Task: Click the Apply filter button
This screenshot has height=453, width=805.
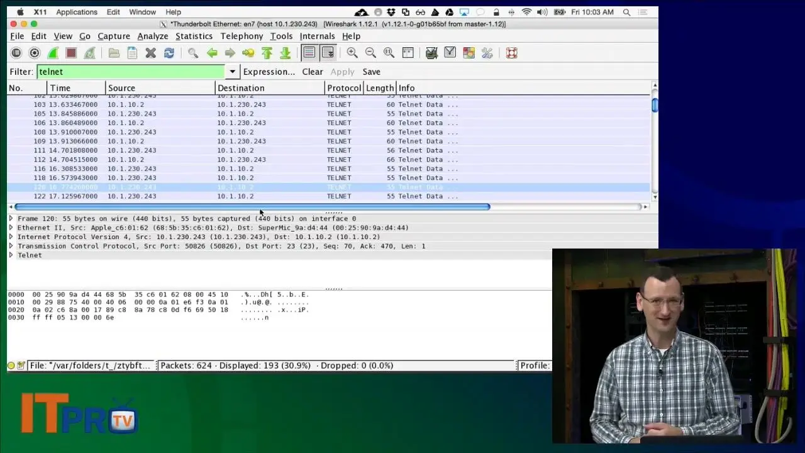Action: (342, 72)
